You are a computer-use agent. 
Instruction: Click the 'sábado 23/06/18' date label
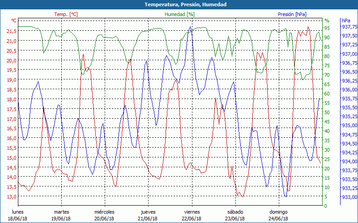[235, 215]
